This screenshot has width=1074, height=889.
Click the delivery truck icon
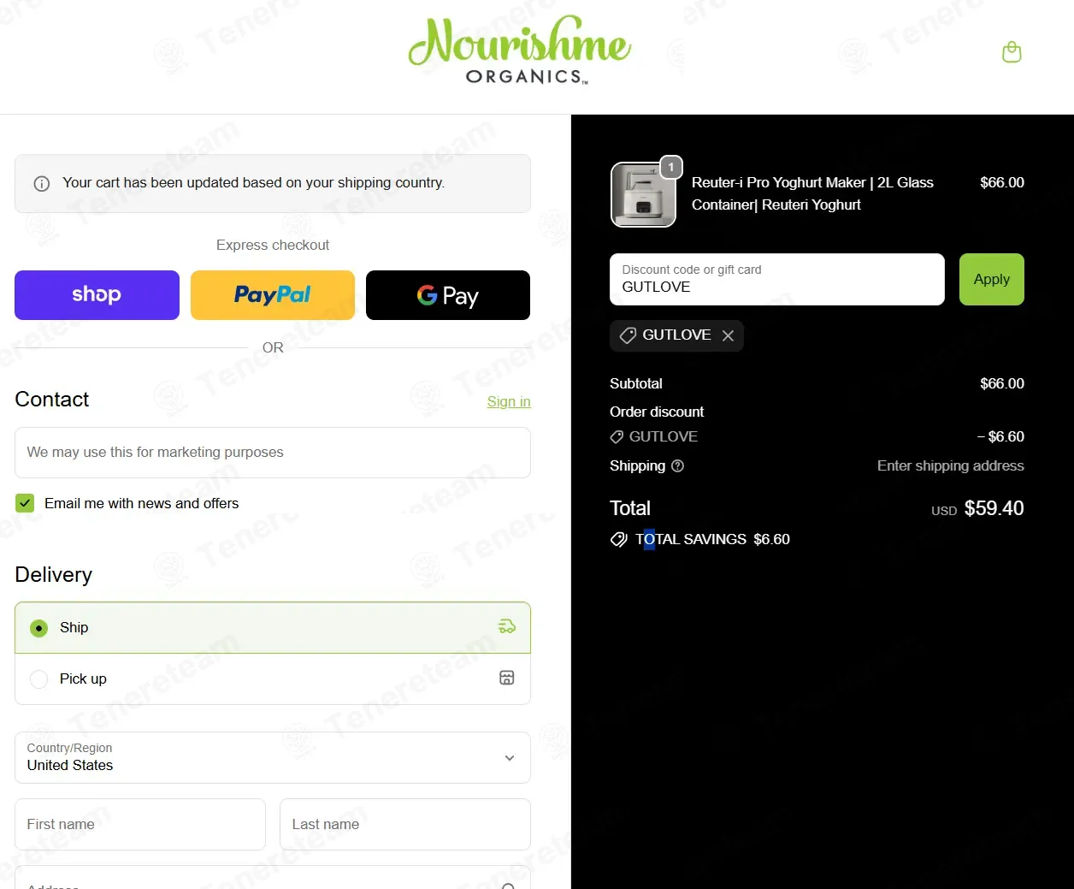507,626
